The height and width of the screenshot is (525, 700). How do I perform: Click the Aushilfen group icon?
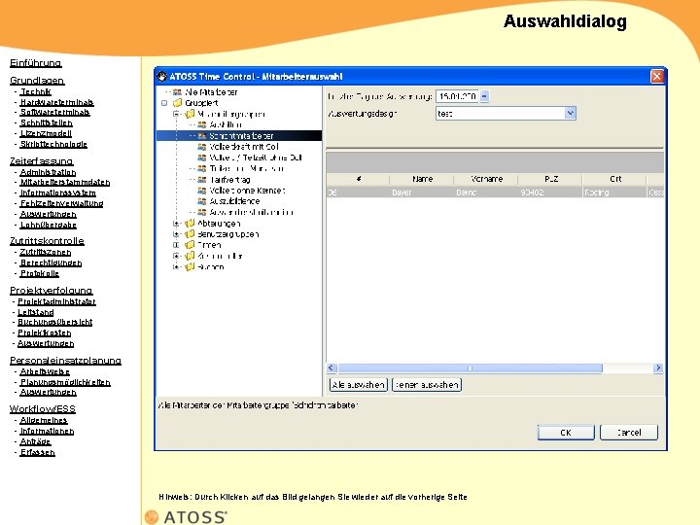202,125
